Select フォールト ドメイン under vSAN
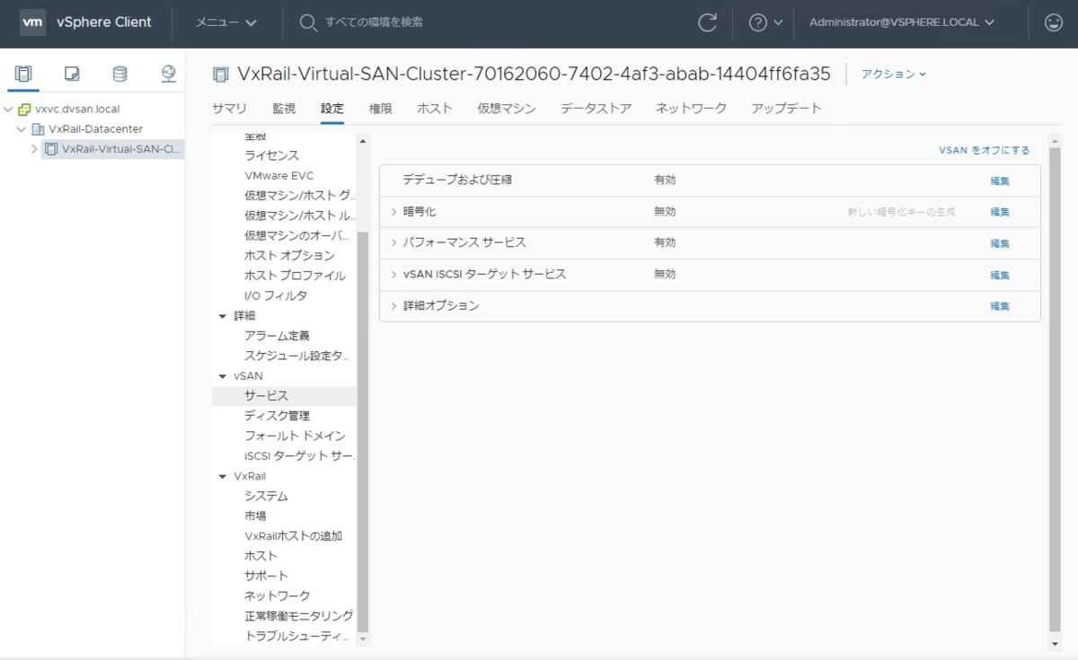This screenshot has width=1078, height=660. click(295, 436)
